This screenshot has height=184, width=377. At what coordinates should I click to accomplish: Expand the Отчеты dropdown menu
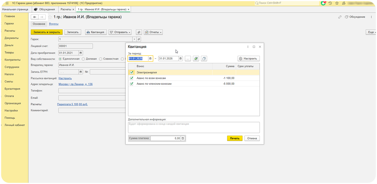point(153,32)
